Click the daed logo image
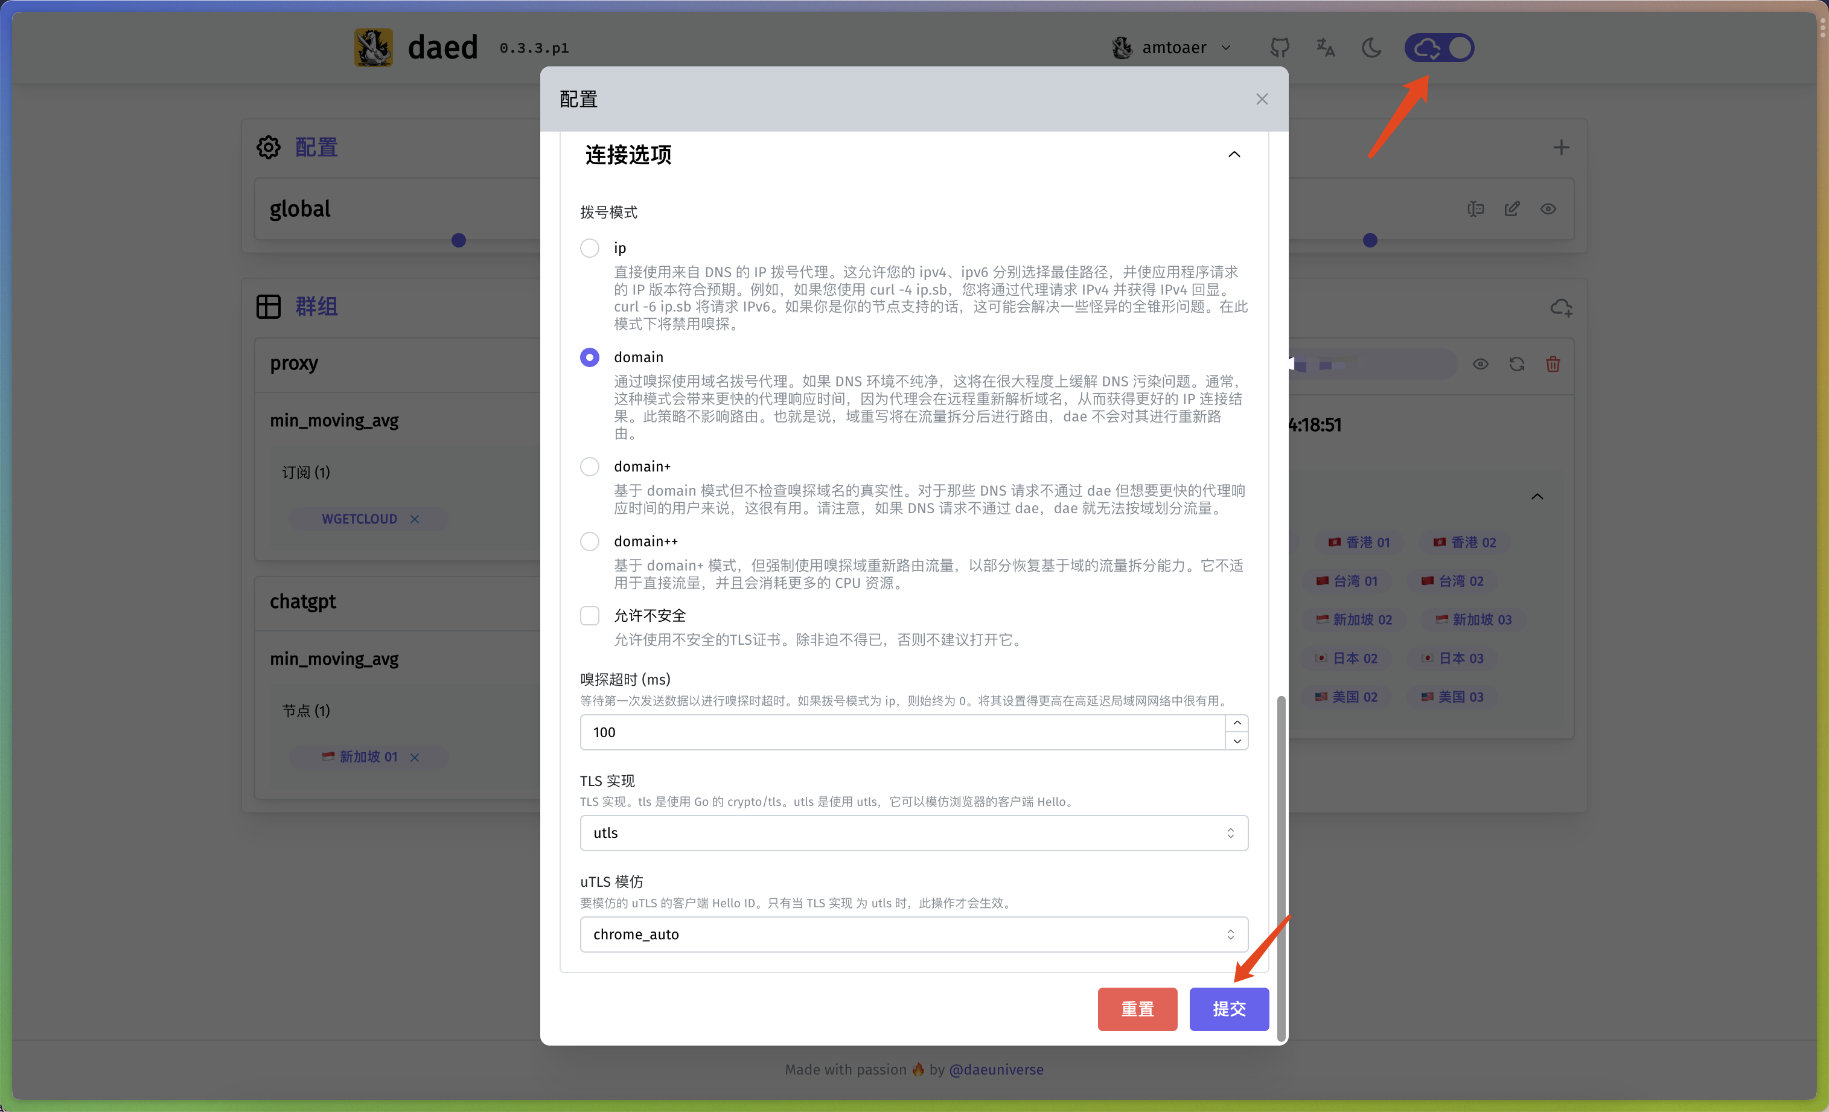The image size is (1829, 1112). 374,48
